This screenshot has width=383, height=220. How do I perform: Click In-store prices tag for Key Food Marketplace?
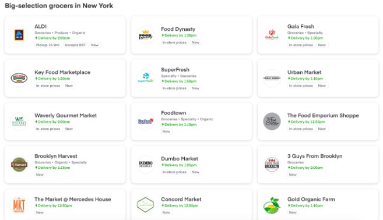(x=48, y=86)
